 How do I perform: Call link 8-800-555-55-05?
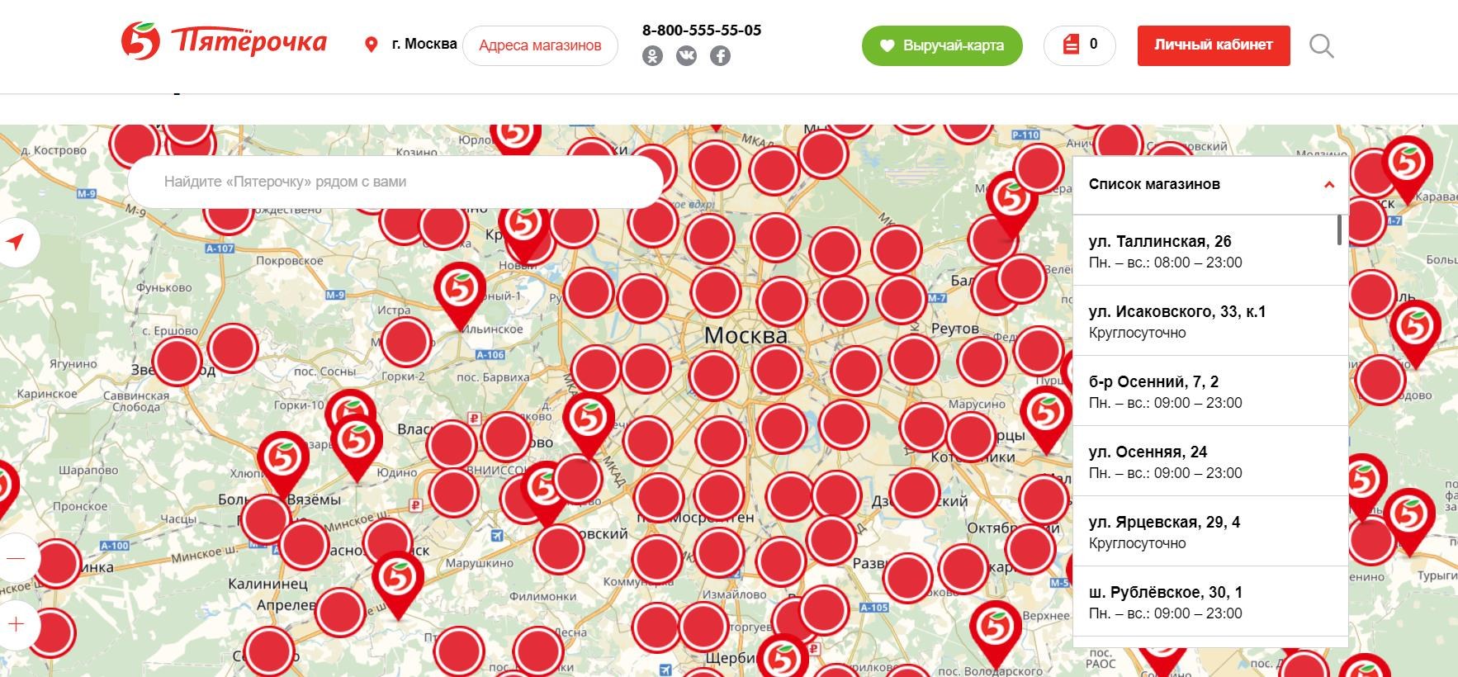pos(702,30)
